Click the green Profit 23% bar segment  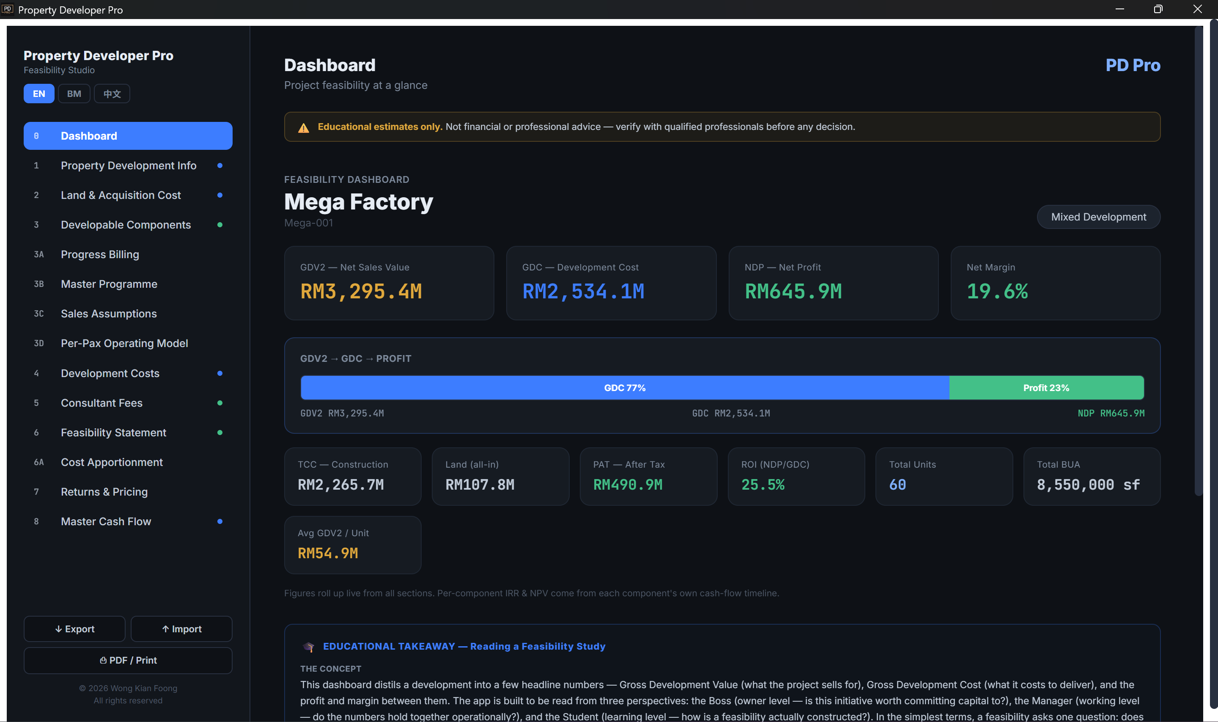click(x=1046, y=388)
